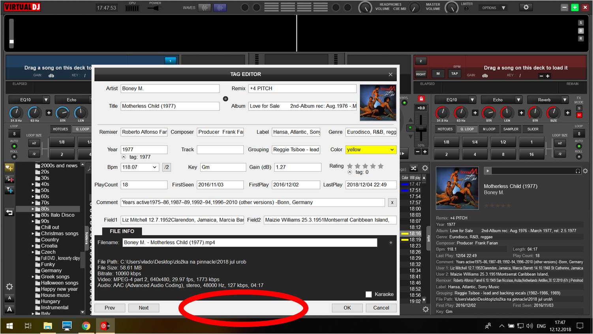Switch left deck to HOTCUES tab
Viewport: 593px width, 334px height.
[60, 129]
